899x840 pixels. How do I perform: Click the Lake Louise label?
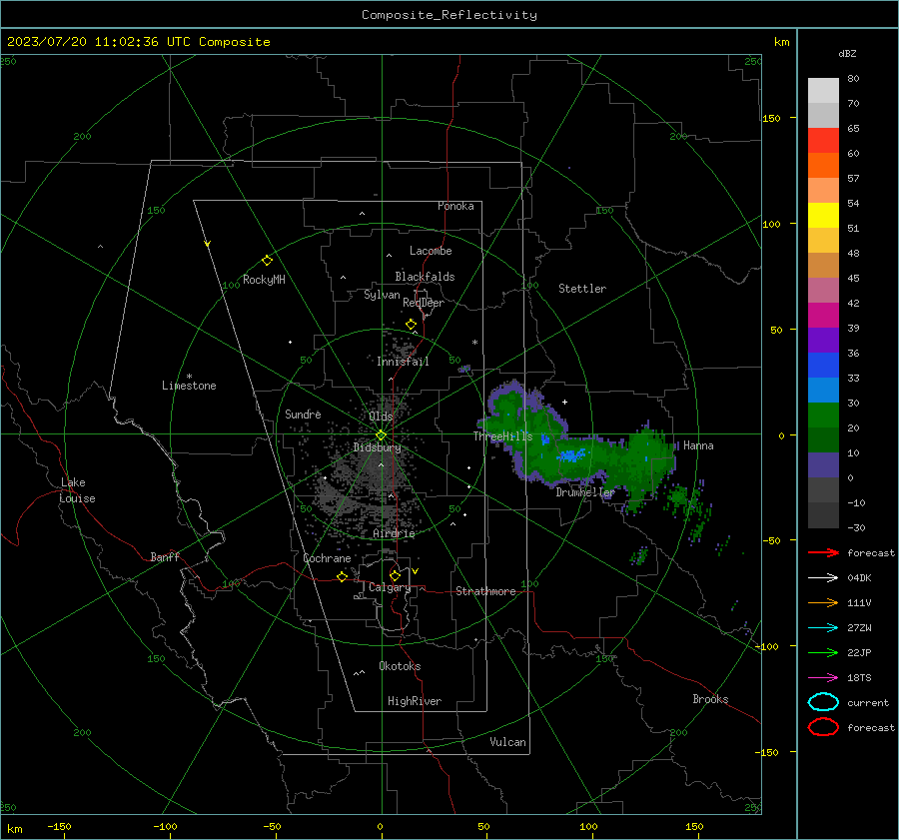77,490
